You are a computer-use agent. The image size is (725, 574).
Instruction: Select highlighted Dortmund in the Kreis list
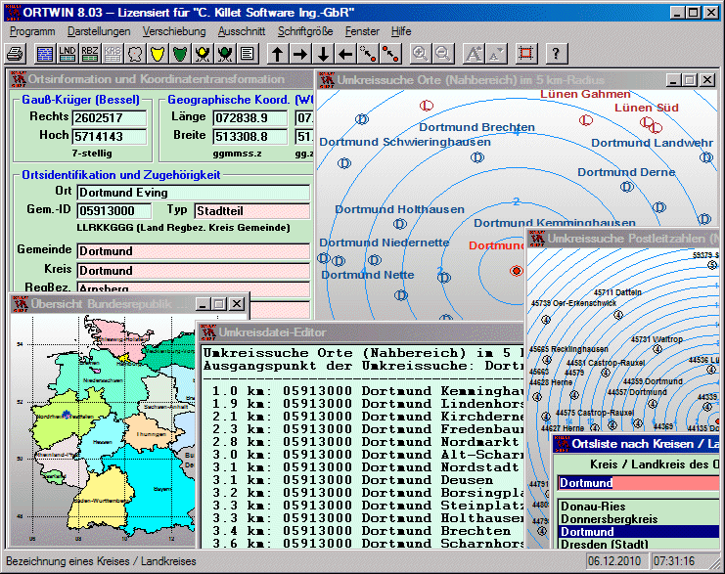pos(638,532)
